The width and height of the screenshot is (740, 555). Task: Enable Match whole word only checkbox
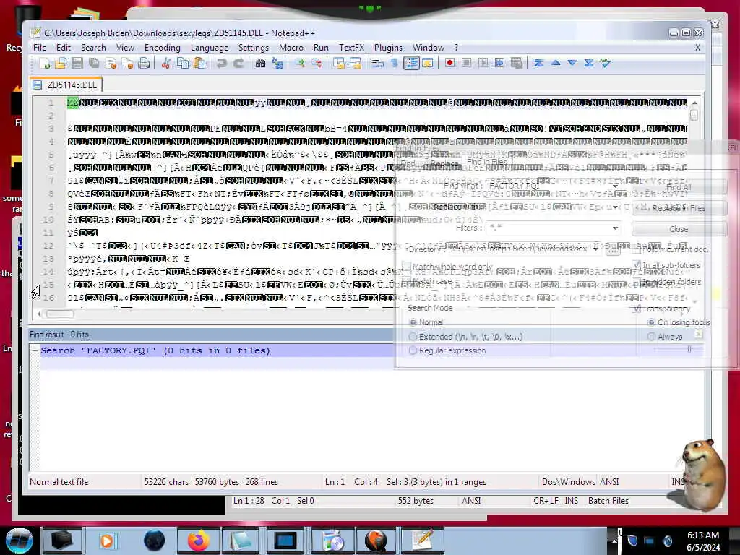tap(406, 267)
